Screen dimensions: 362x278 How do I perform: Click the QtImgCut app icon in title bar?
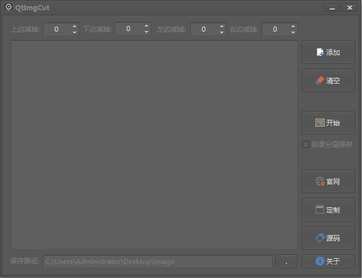[8, 7]
